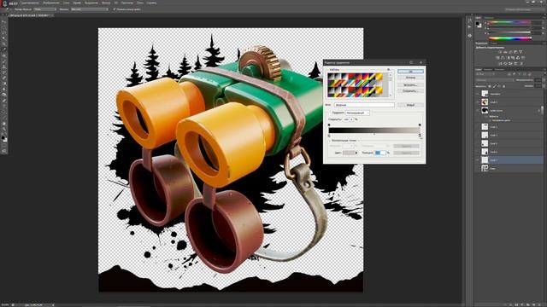Open the stop color arrow menu
The image size is (547, 307).
click(356, 153)
